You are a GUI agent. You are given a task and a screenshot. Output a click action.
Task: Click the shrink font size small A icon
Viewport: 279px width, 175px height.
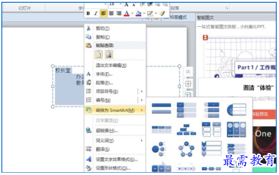134,5
